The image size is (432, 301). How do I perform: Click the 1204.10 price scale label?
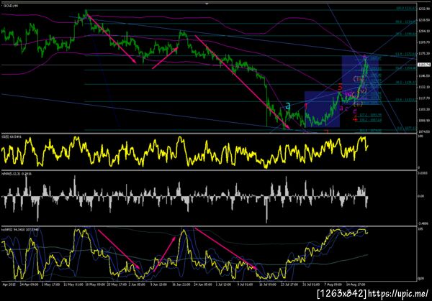[424, 32]
